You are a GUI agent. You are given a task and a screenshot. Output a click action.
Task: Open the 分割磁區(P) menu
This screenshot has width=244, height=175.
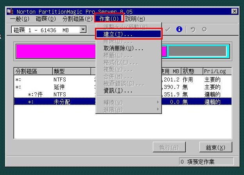tap(77, 19)
